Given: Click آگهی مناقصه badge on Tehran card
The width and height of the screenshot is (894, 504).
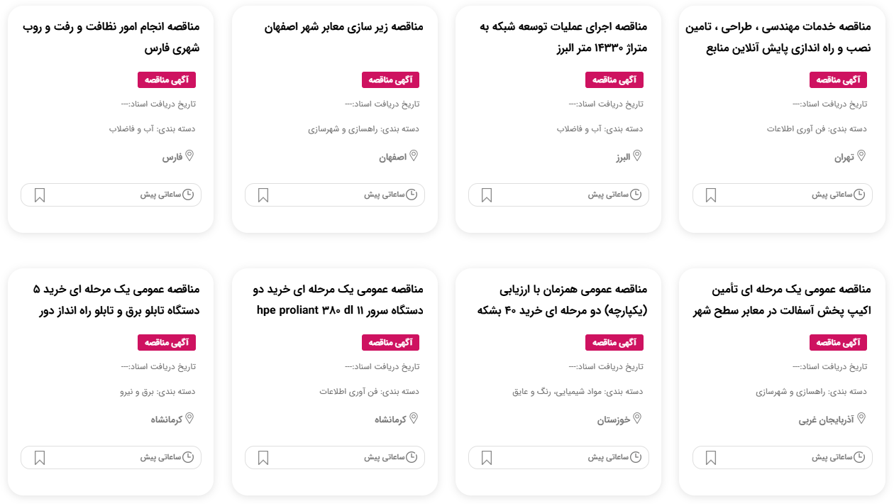Looking at the screenshot, I should pyautogui.click(x=838, y=80).
